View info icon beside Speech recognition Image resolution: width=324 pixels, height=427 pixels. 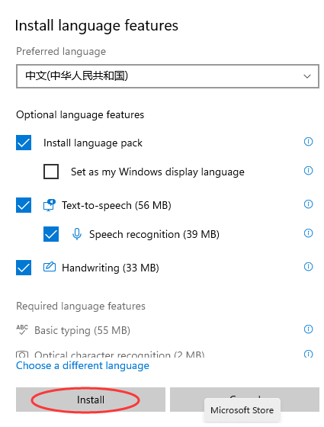click(308, 233)
